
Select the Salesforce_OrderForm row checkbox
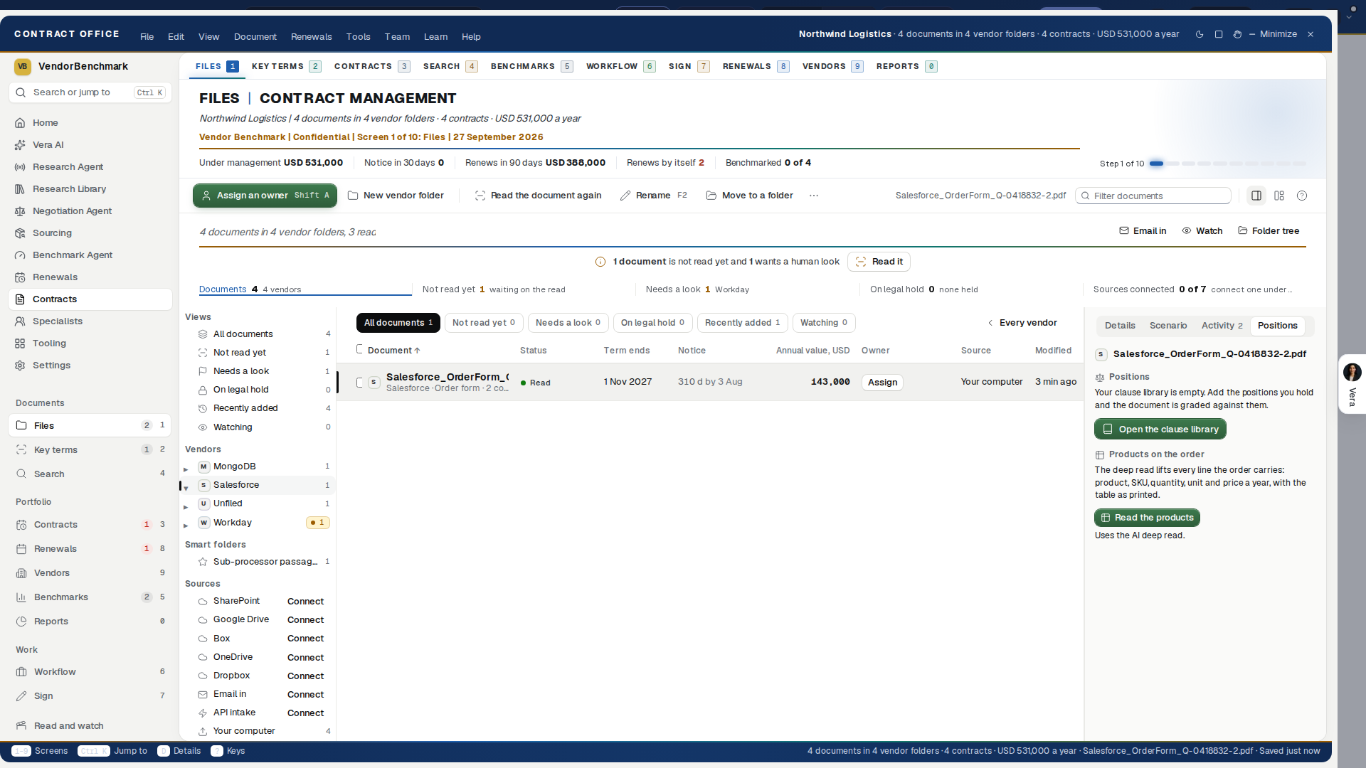point(359,383)
